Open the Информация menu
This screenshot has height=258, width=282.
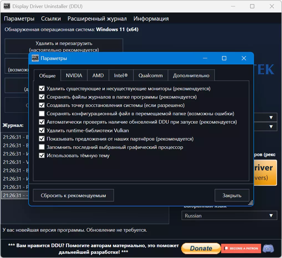pos(151,19)
